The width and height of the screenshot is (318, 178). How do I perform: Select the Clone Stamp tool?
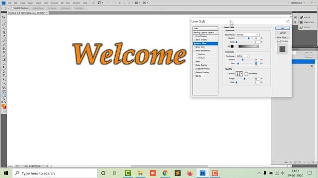click(x=3, y=48)
